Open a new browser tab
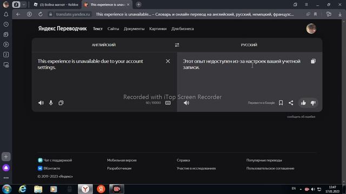 138,4
